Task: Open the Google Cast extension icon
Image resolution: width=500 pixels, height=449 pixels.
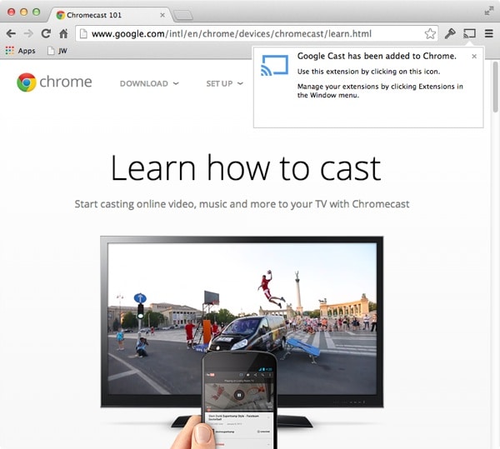Action: point(469,33)
